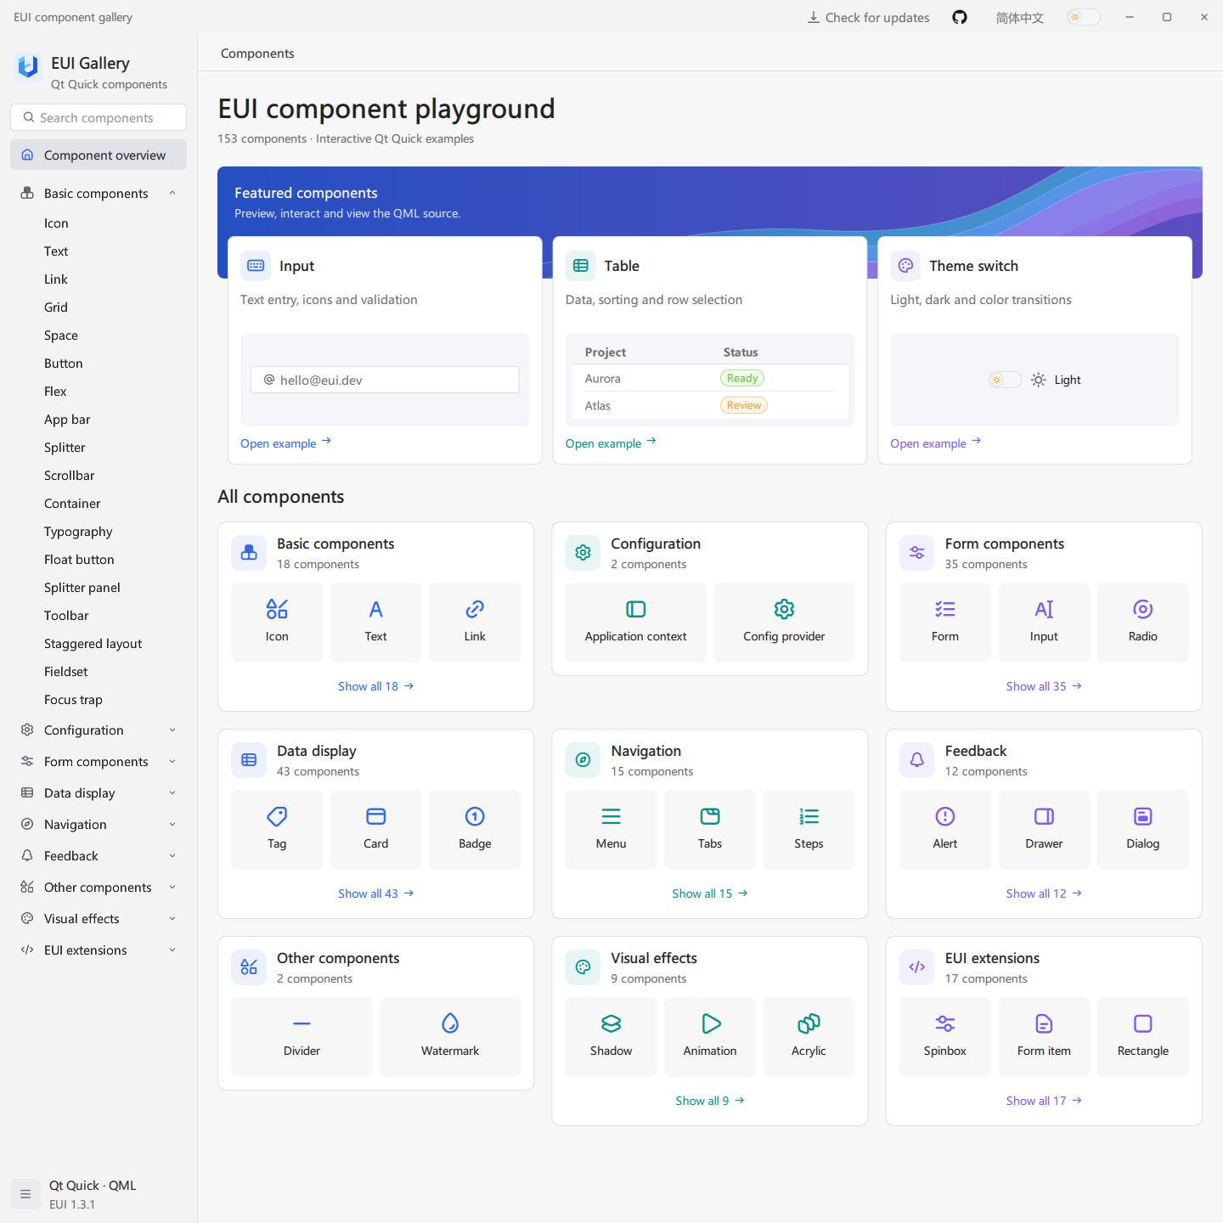Open the Spinbox extension tile
This screenshot has height=1223, width=1223.
(945, 1037)
